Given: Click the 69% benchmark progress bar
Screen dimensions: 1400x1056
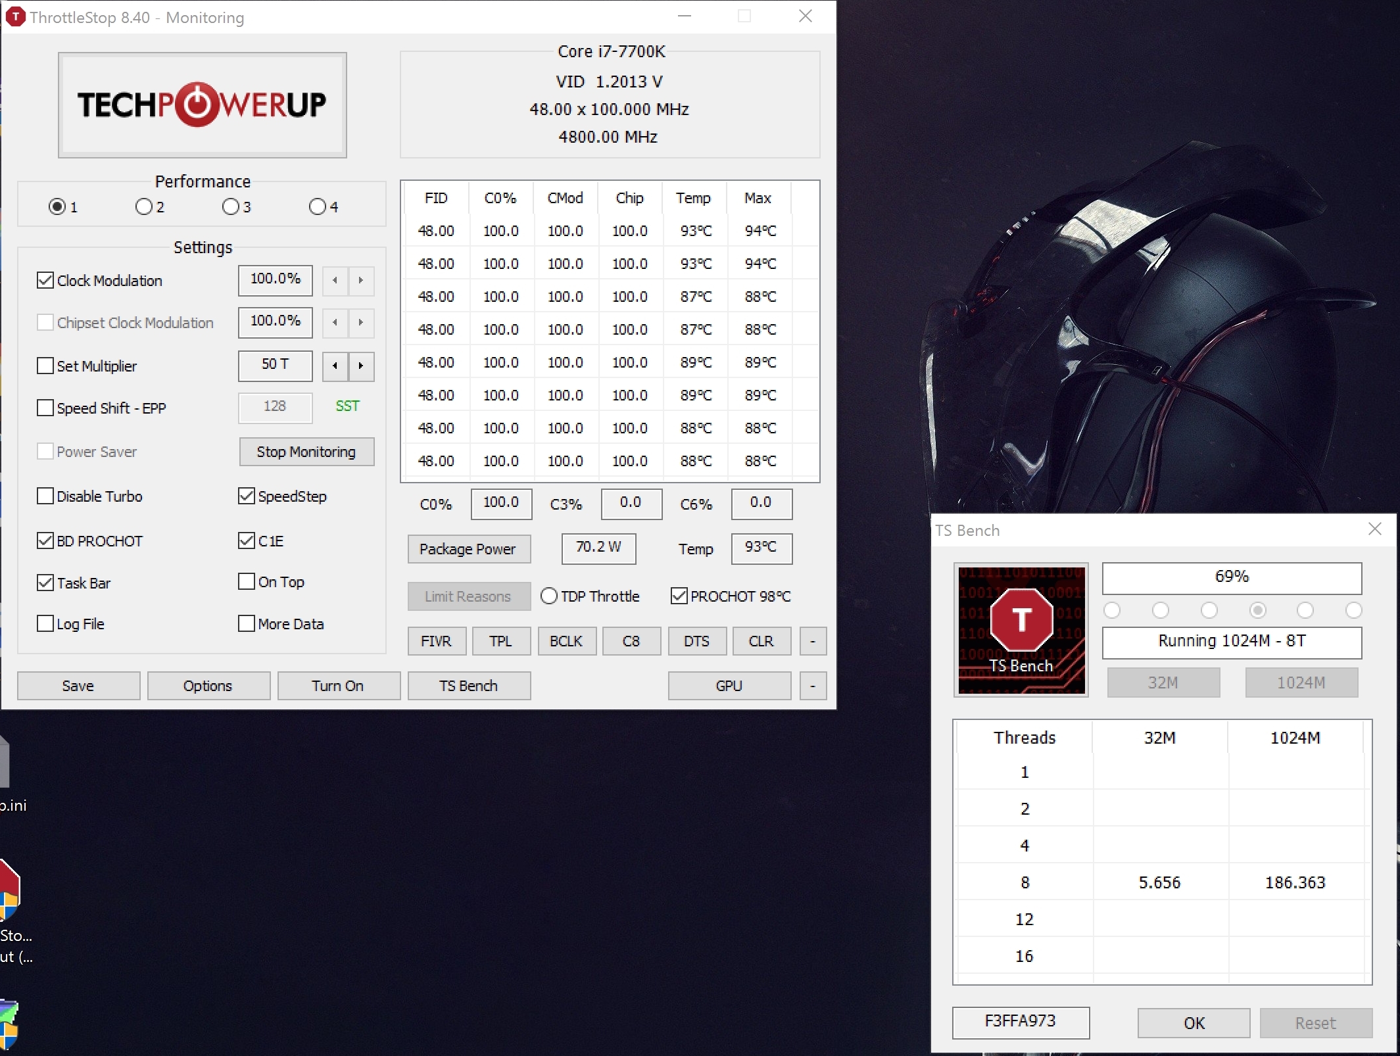Looking at the screenshot, I should pos(1231,578).
